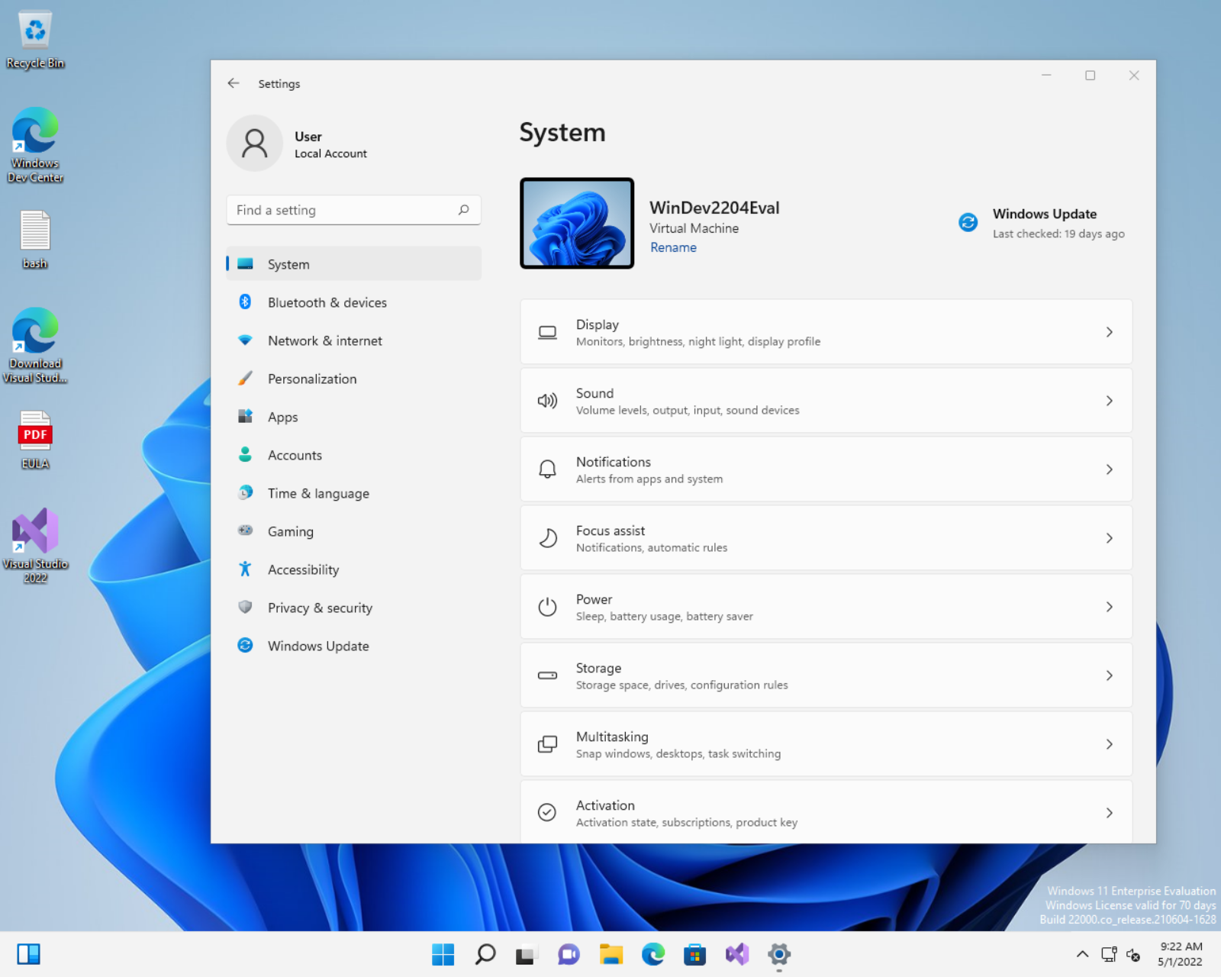Viewport: 1221px width, 977px height.
Task: Open Accessibility settings
Action: tap(302, 569)
